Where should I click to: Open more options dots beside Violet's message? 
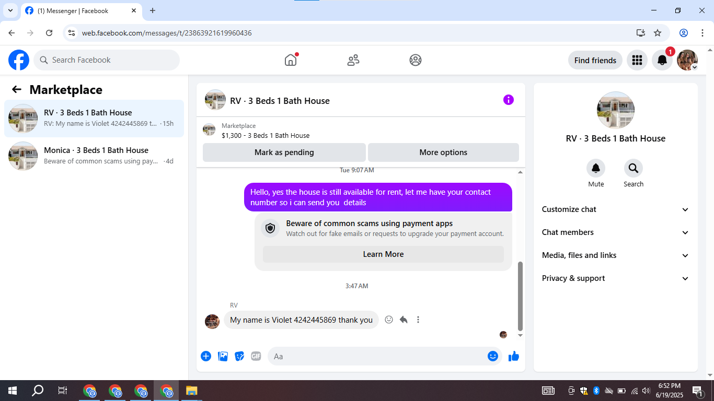418,320
